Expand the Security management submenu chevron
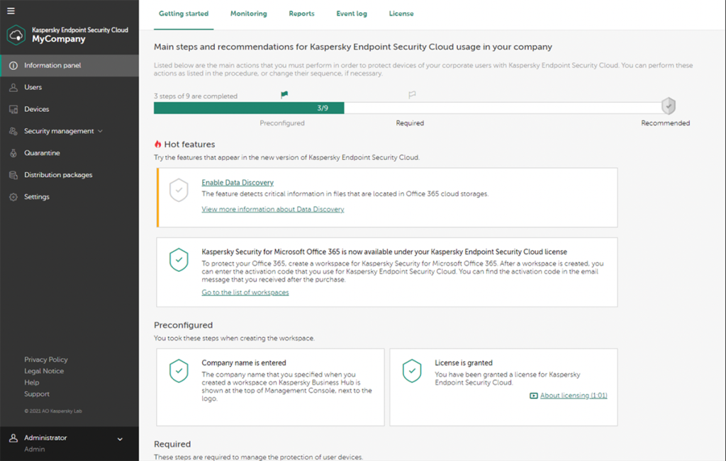 100,131
